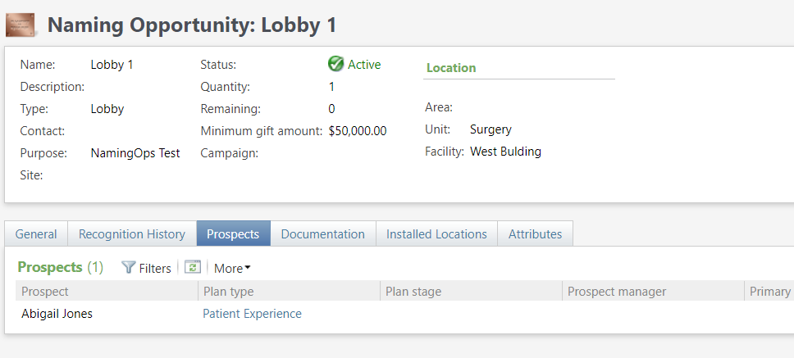The height and width of the screenshot is (358, 794).
Task: Open the More dropdown menu
Action: 232,268
